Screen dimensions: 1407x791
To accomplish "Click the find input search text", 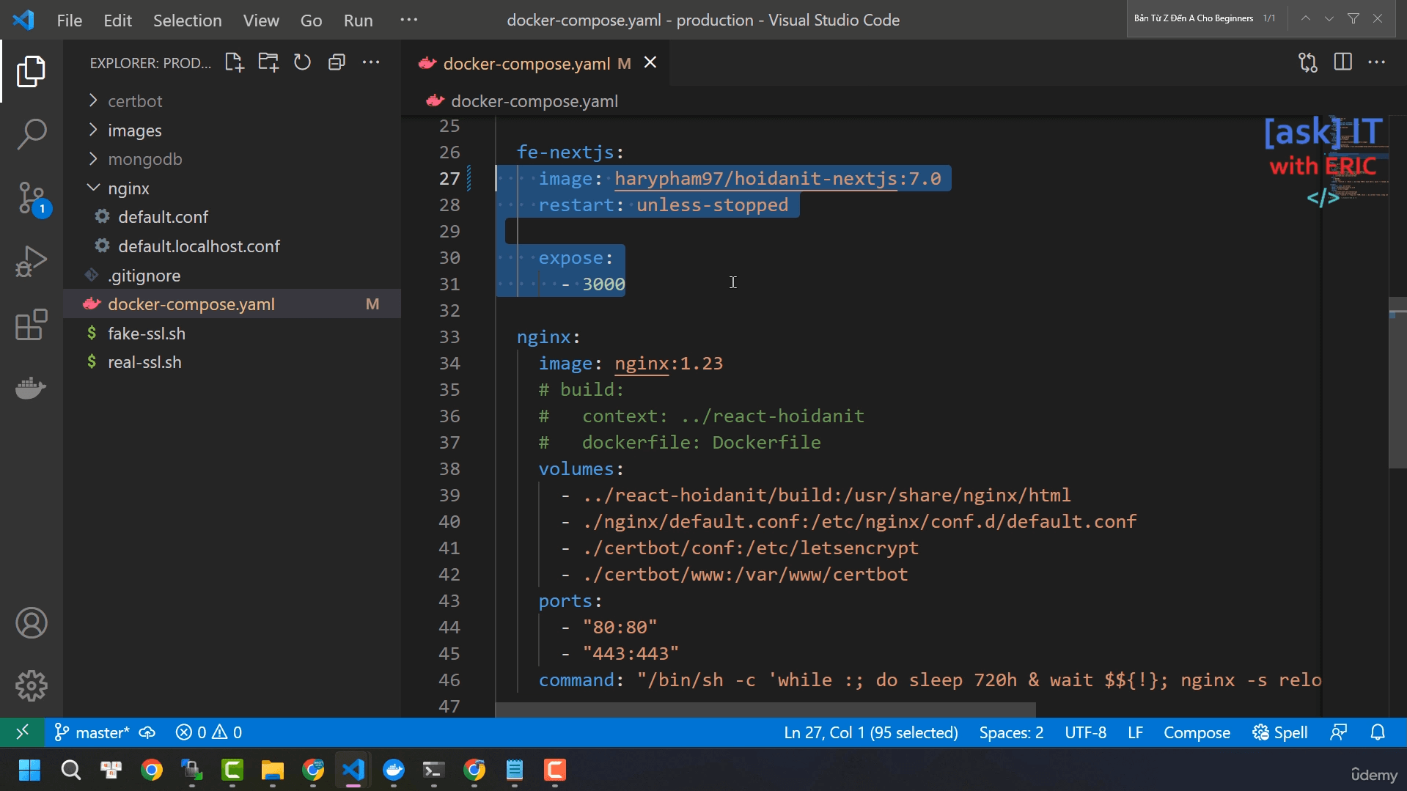I will tap(1193, 18).
